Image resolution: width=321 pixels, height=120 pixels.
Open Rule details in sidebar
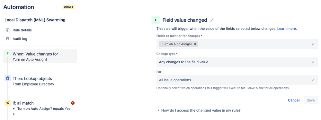point(22,30)
